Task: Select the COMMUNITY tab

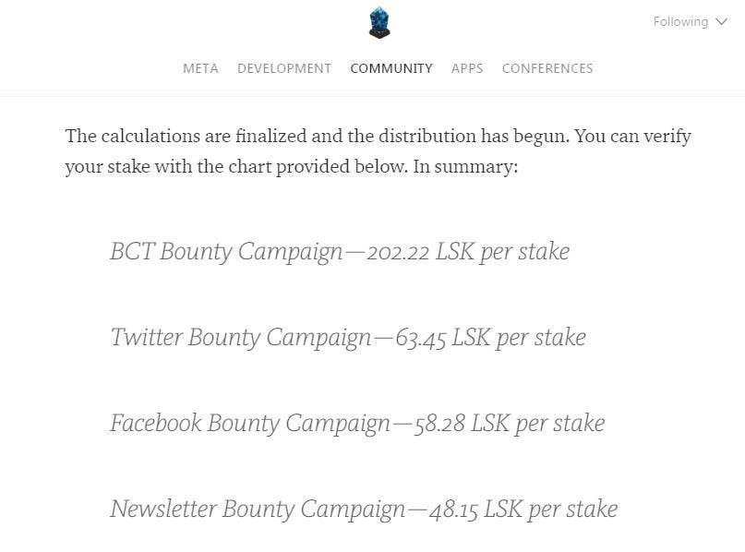Action: pyautogui.click(x=391, y=68)
